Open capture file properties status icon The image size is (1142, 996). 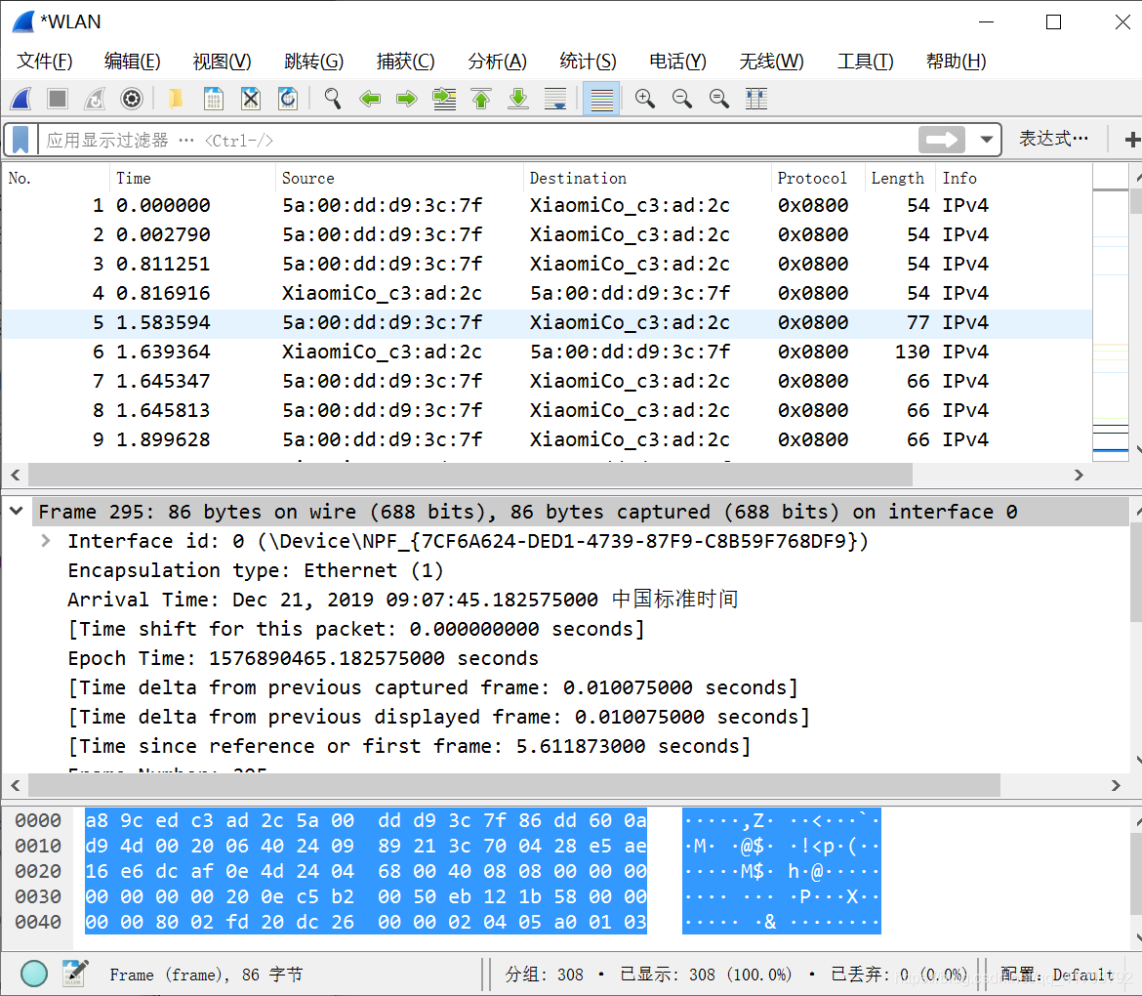pyautogui.click(x=75, y=974)
